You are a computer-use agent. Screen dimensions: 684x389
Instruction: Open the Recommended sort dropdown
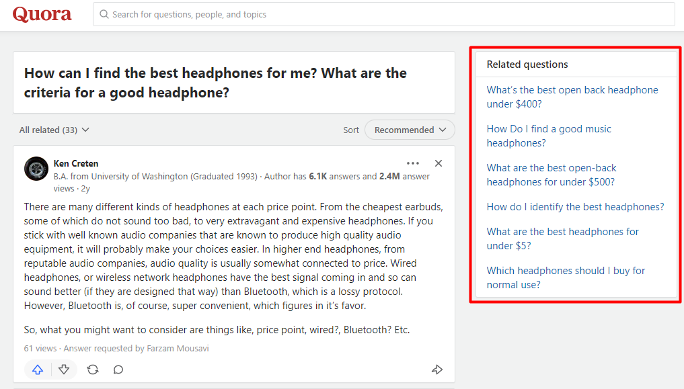pyautogui.click(x=410, y=130)
